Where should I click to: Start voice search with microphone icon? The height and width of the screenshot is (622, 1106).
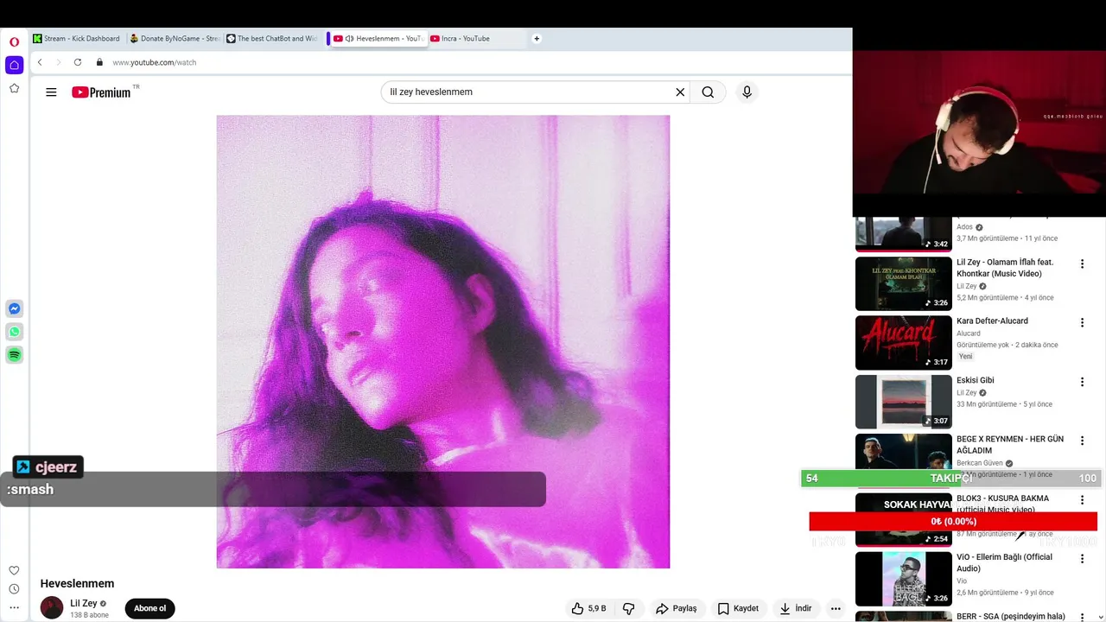(x=747, y=92)
